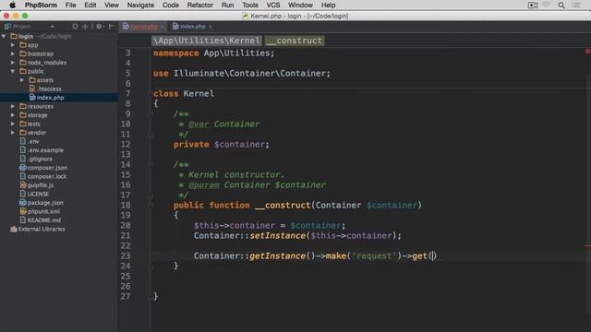Click line number 23 in gutter
This screenshot has height=332, width=591.
coord(126,256)
